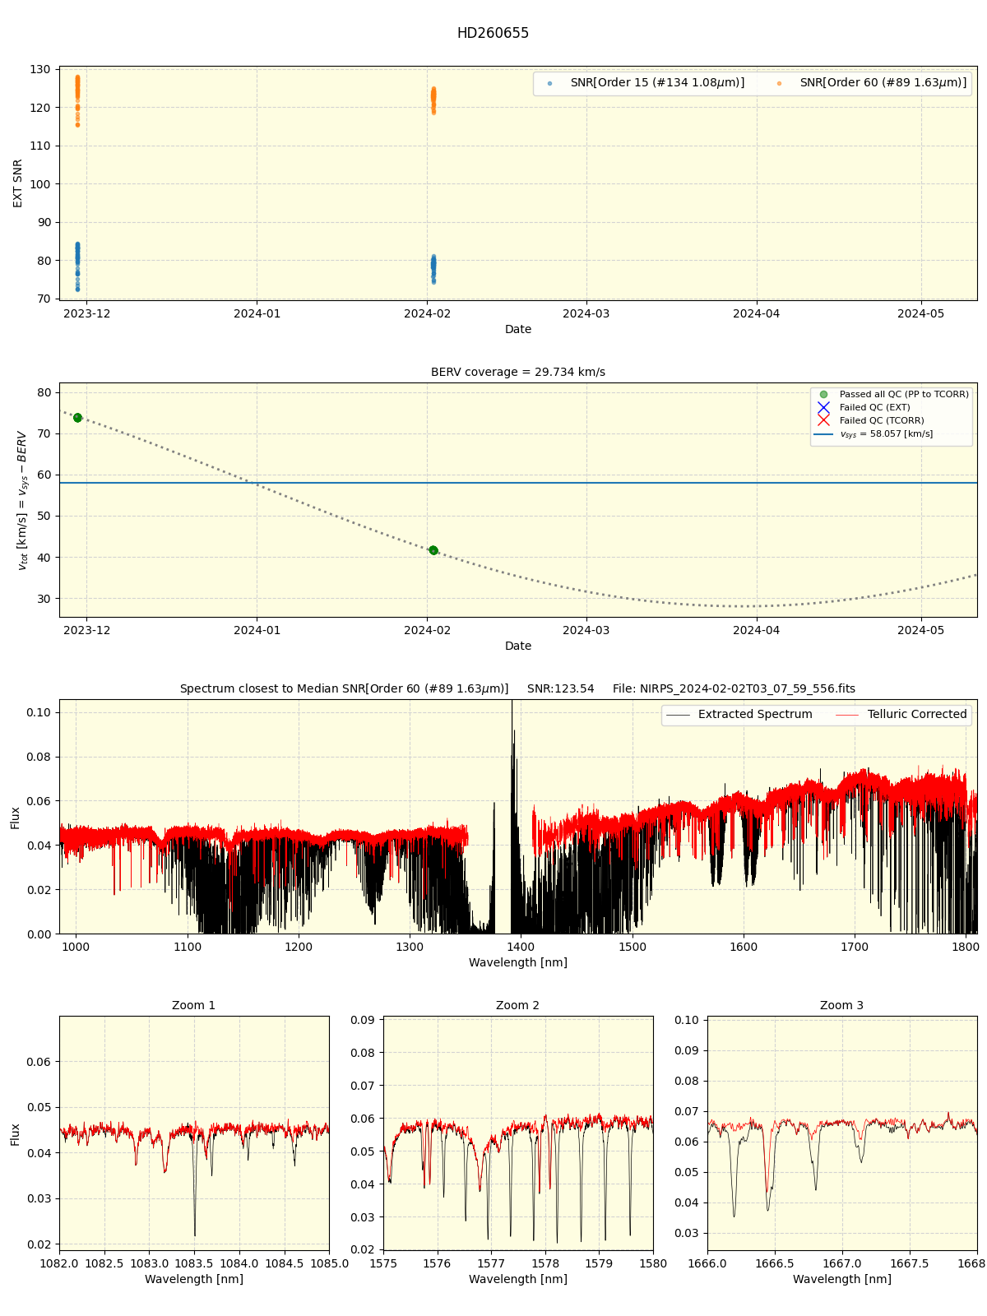The image size is (987, 1316).
Task: Click the 2024-03 tick label on SNR plot
Action: tap(586, 313)
